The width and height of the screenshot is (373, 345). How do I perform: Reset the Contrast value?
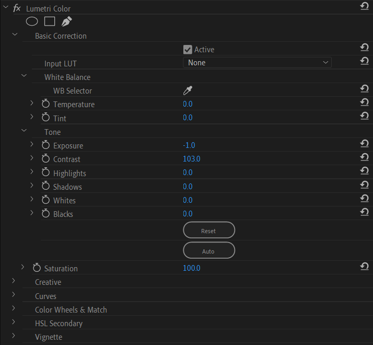pyautogui.click(x=364, y=157)
